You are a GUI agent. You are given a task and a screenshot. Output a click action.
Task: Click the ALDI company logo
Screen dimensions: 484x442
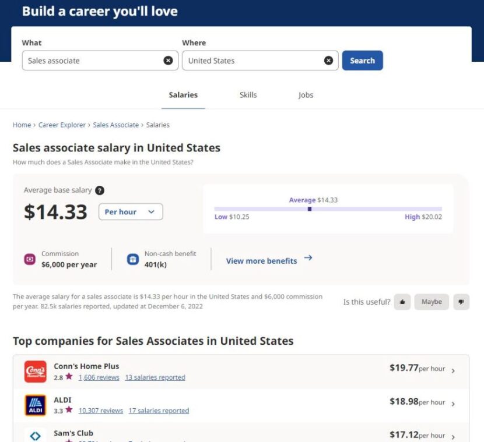[35, 405]
